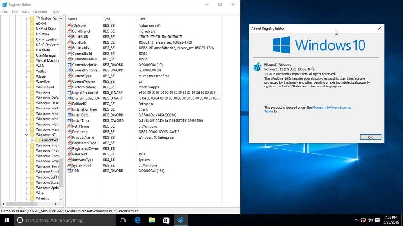Click the volume tray icon

pyautogui.click(x=370, y=220)
